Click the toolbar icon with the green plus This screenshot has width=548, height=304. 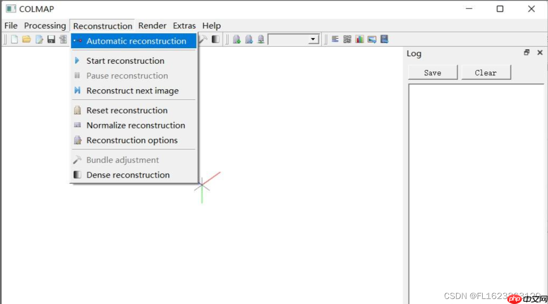[x=237, y=39]
